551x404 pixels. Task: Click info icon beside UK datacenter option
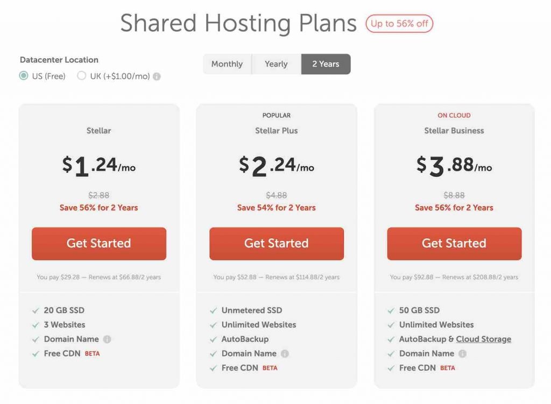pyautogui.click(x=157, y=76)
